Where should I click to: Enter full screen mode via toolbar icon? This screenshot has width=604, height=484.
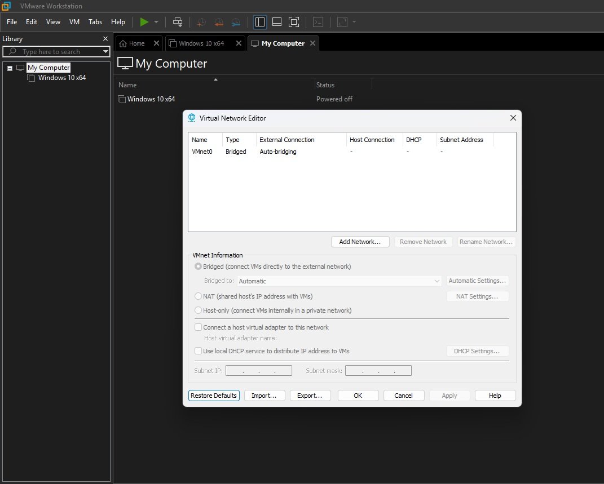[294, 22]
